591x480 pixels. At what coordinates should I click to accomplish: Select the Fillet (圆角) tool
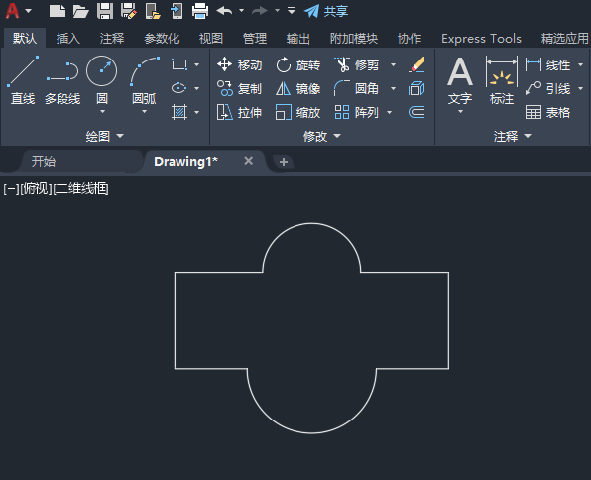[x=357, y=88]
